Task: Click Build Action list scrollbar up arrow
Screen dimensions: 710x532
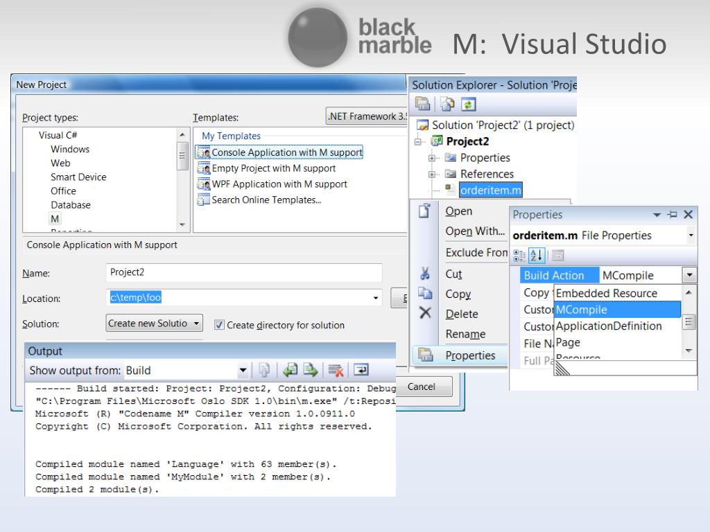Action: [689, 292]
